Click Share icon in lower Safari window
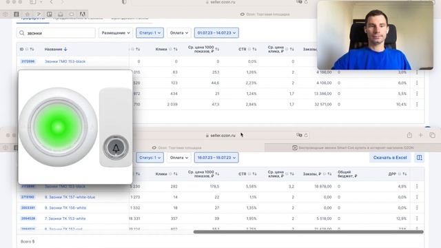 pyautogui.click(x=409, y=135)
